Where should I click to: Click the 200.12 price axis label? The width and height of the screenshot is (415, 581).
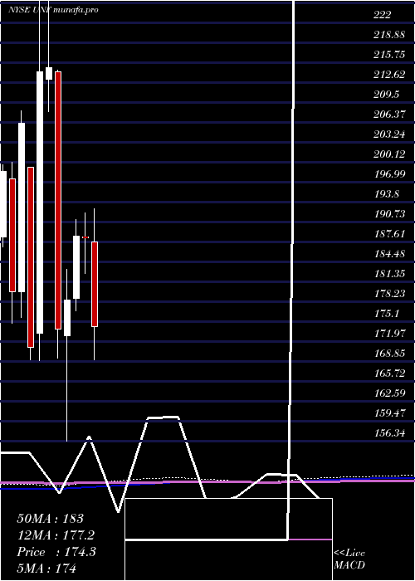tap(389, 154)
